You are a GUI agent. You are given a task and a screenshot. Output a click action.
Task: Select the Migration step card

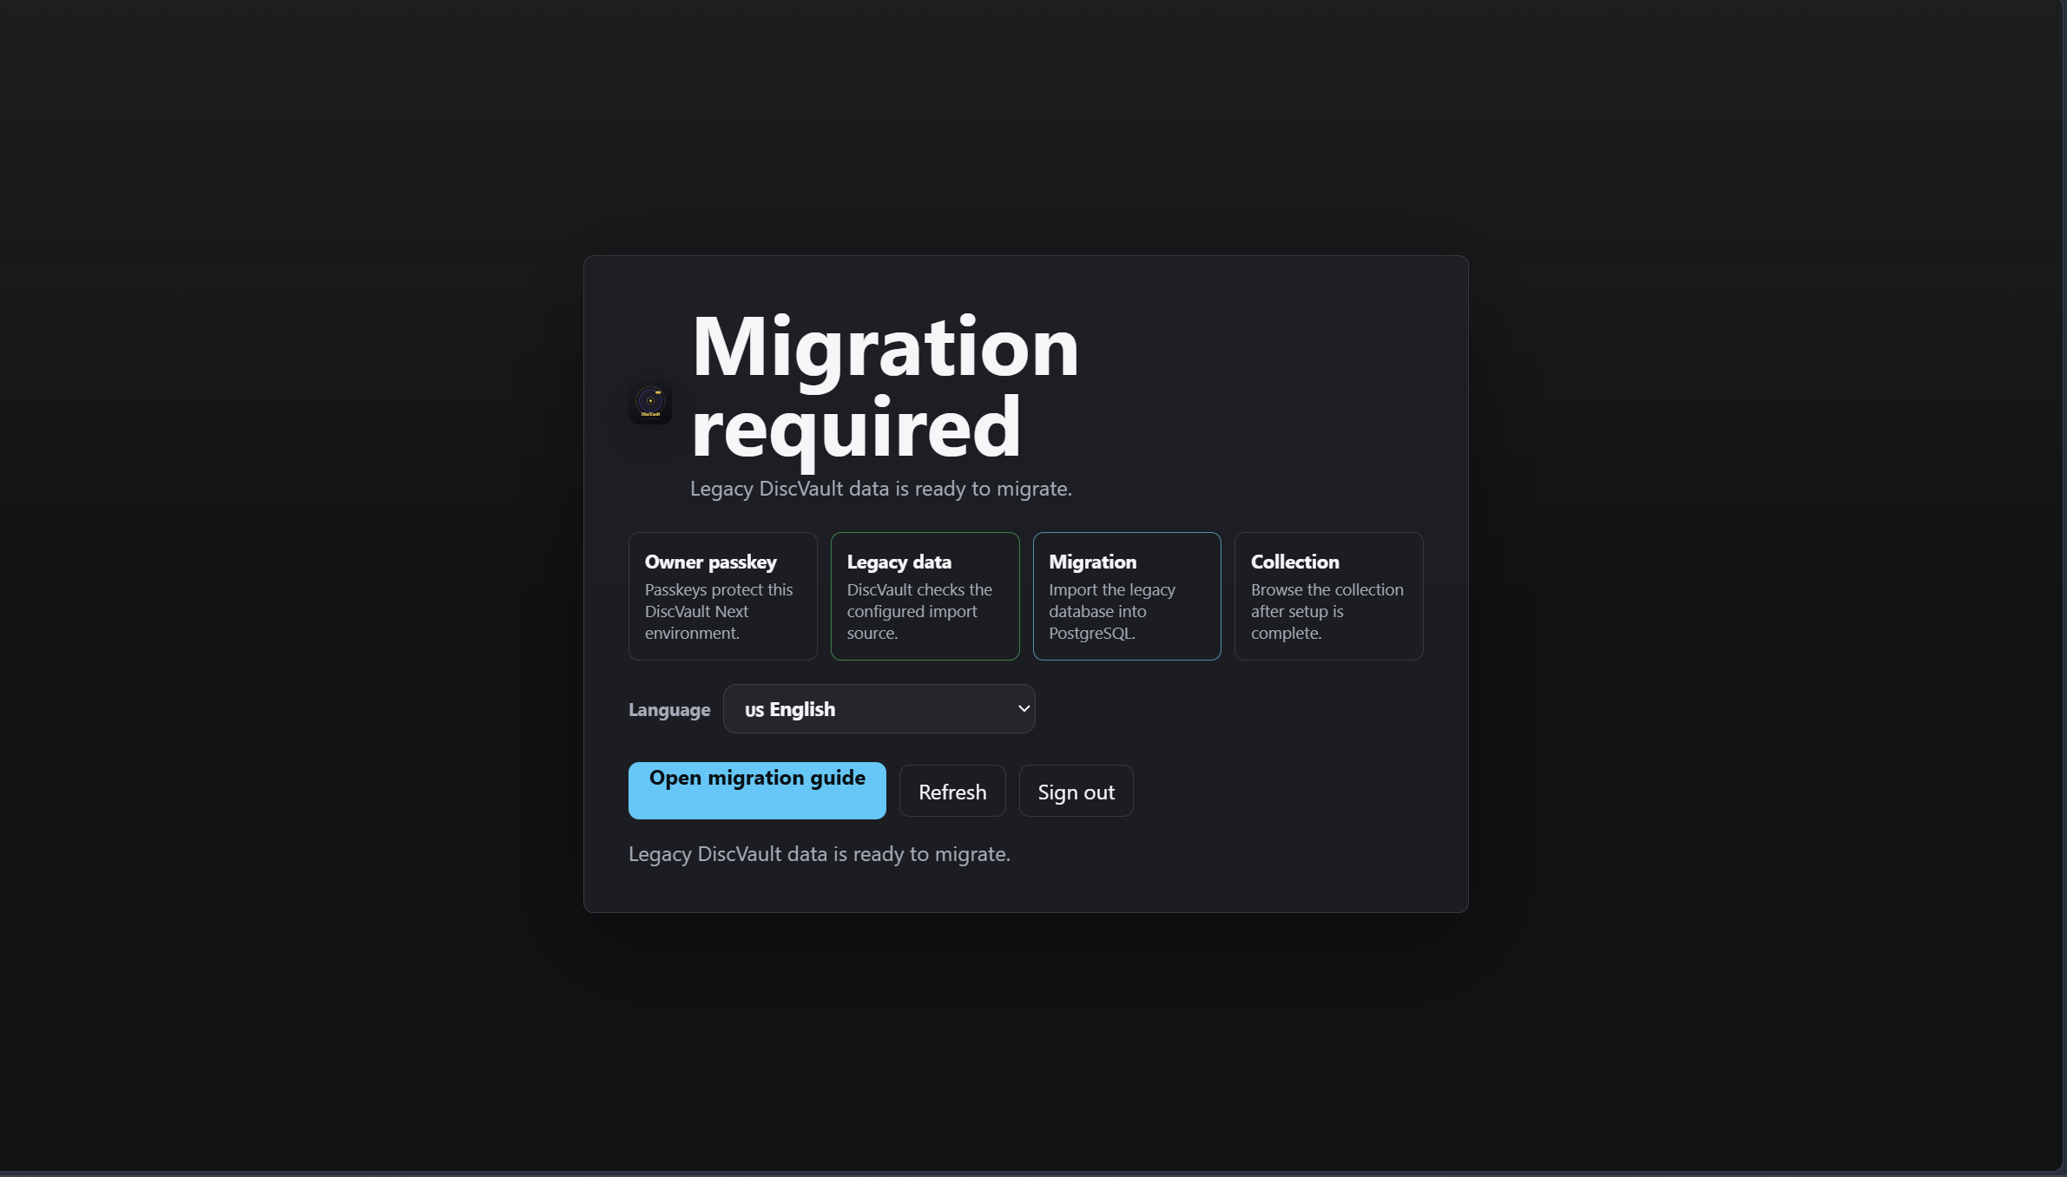tap(1127, 596)
